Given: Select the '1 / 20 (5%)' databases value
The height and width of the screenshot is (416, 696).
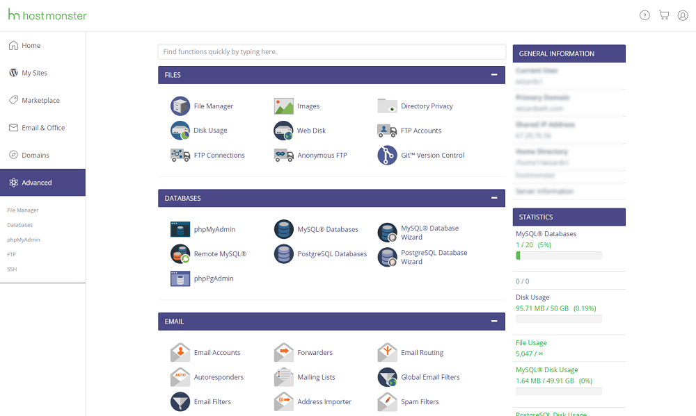Looking at the screenshot, I should pos(533,245).
